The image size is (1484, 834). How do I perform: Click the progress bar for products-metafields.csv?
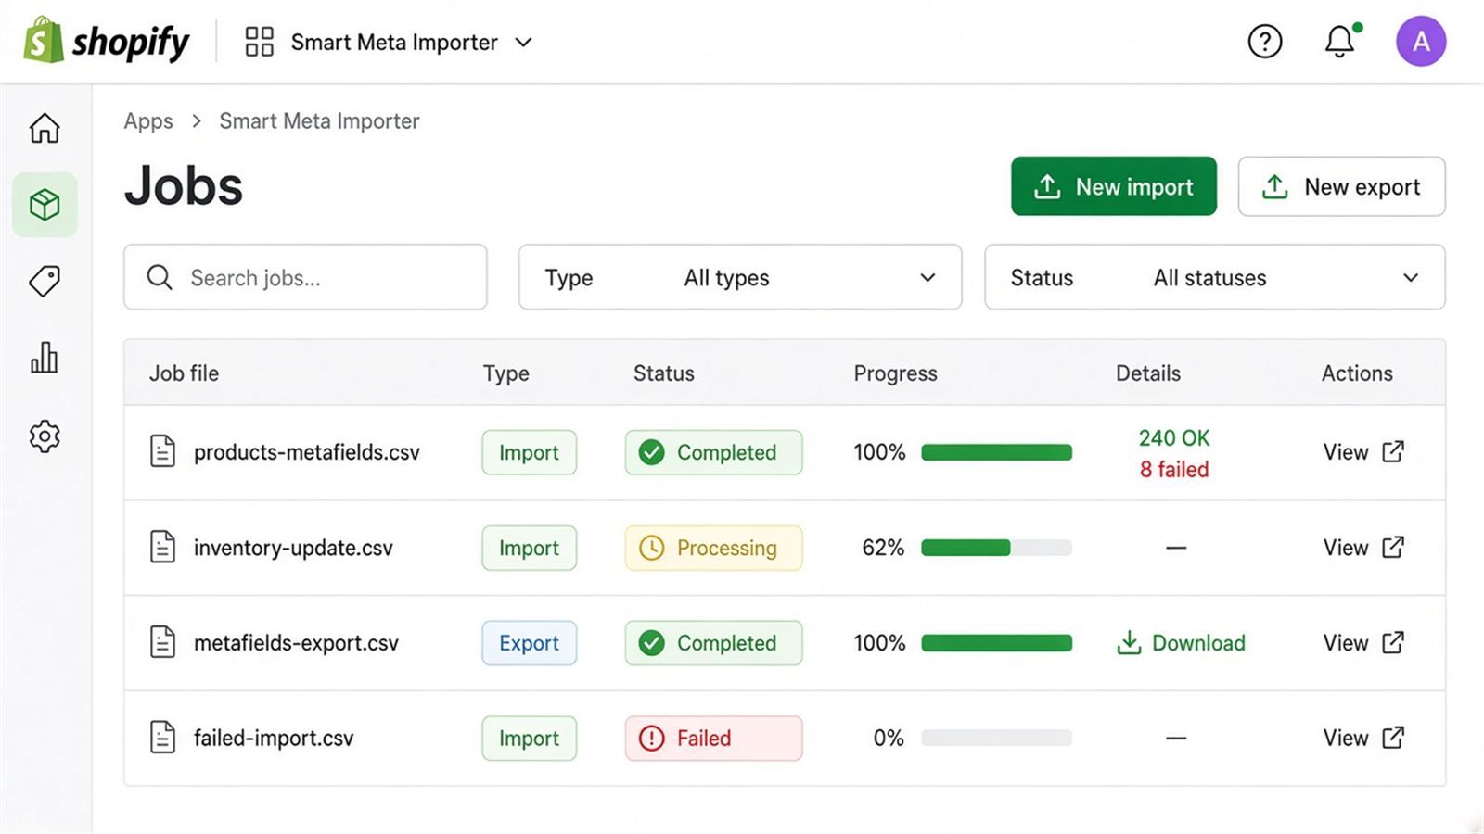pyautogui.click(x=996, y=452)
